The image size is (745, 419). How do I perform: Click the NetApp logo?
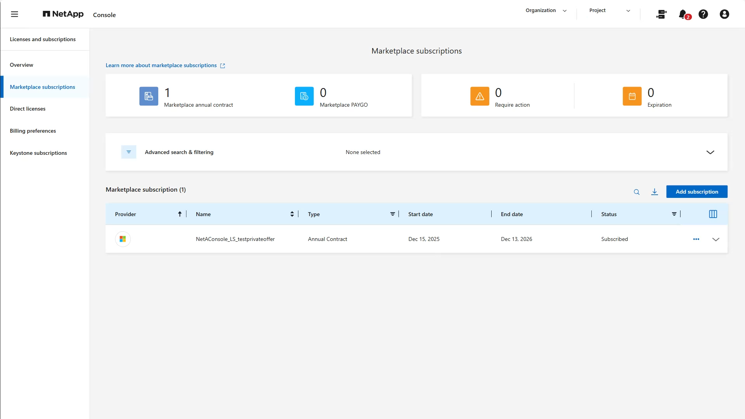coord(63,14)
